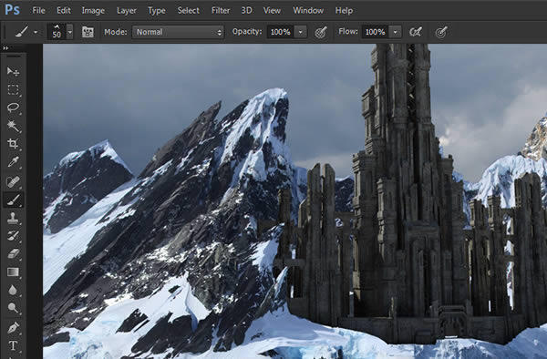Enable airbrush-style build-up effects
547x359 pixels.
click(416, 32)
